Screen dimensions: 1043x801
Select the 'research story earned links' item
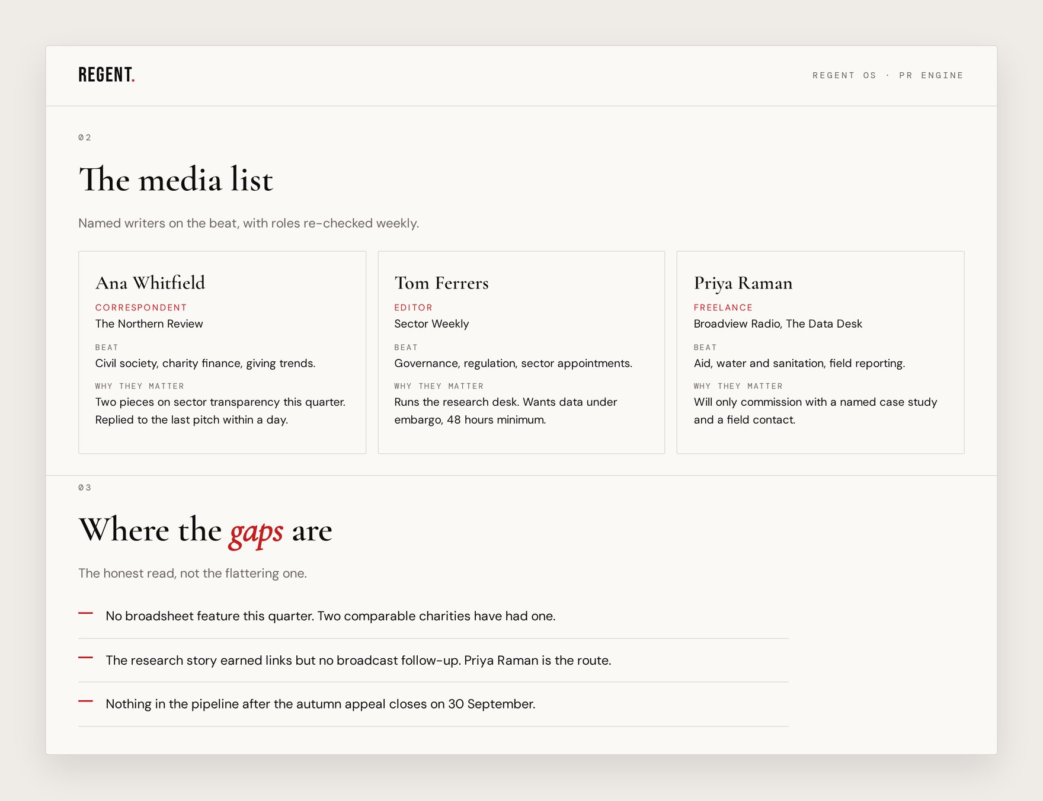click(433, 660)
